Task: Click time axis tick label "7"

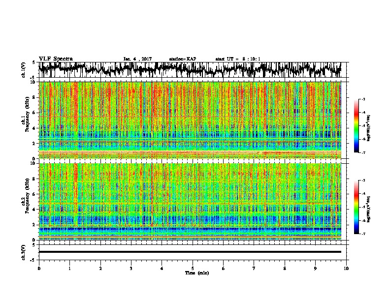Action: click(x=254, y=269)
